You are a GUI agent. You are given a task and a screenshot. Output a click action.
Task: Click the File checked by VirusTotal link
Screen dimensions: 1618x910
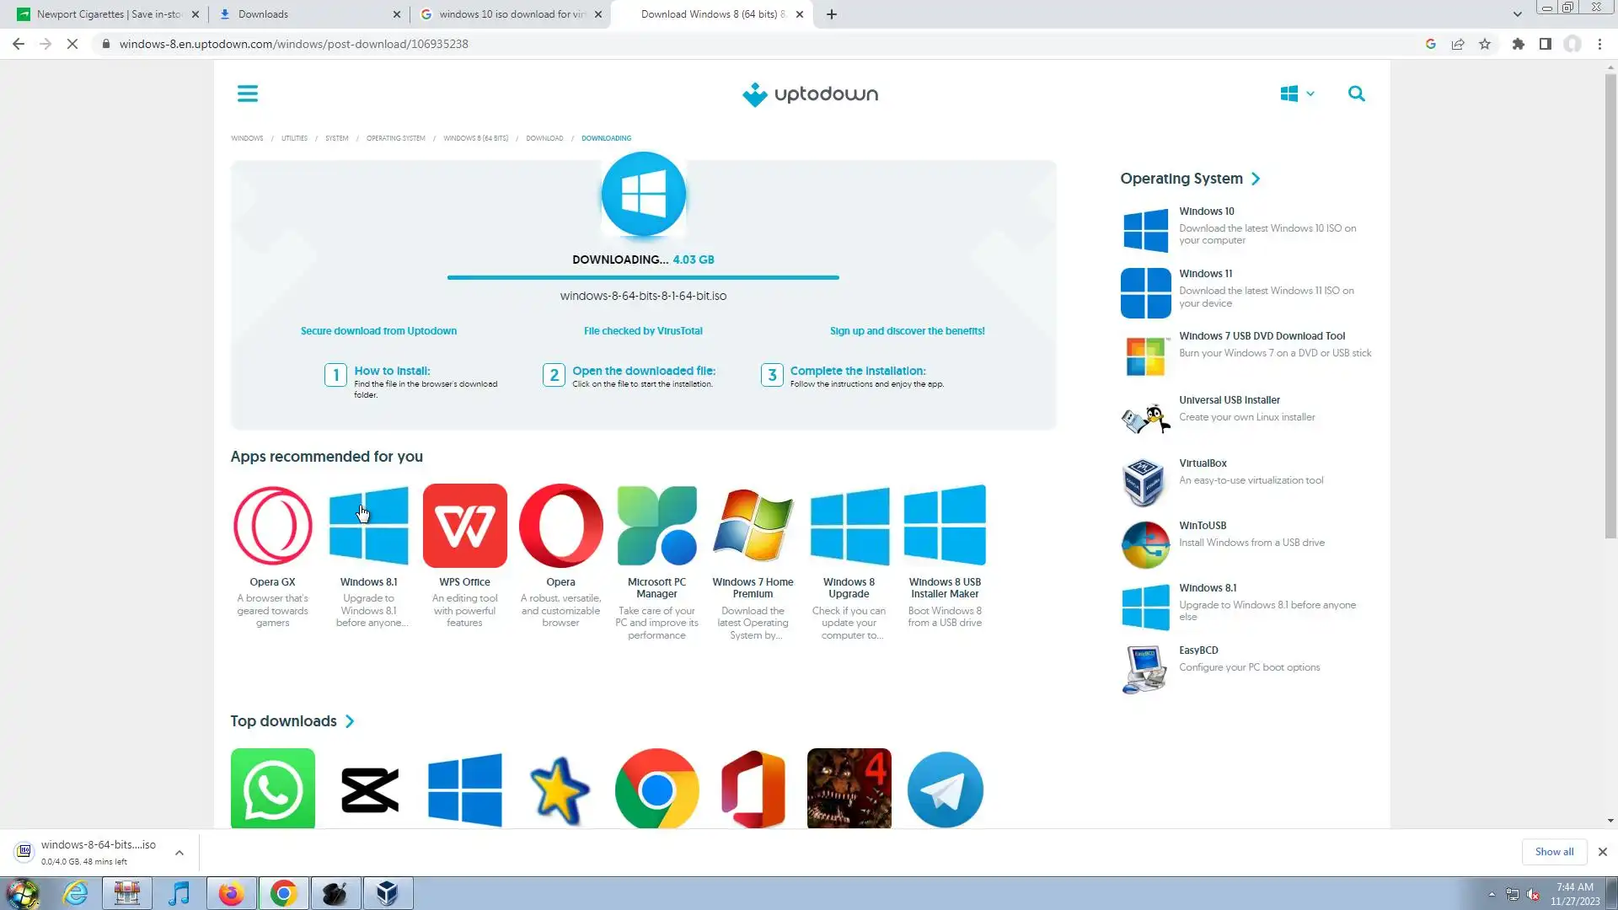point(642,331)
